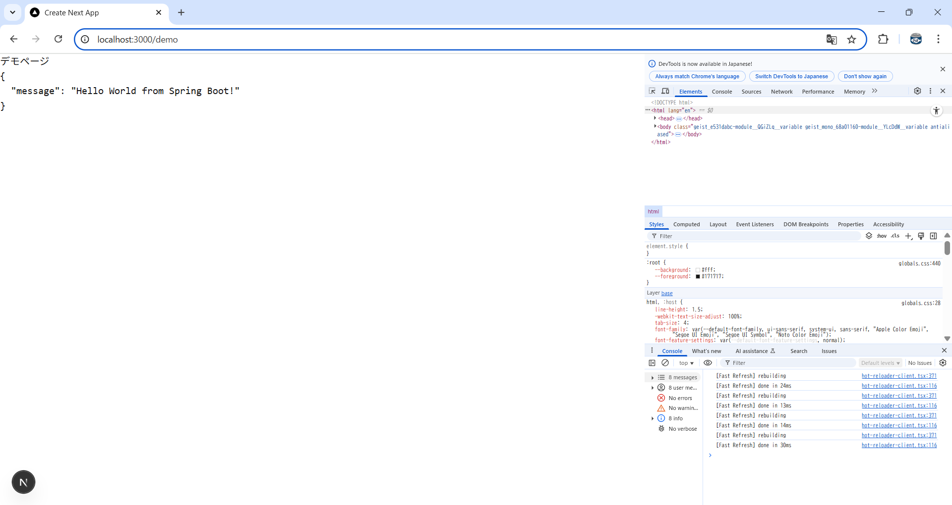Toggle element states with :hov

(x=881, y=236)
